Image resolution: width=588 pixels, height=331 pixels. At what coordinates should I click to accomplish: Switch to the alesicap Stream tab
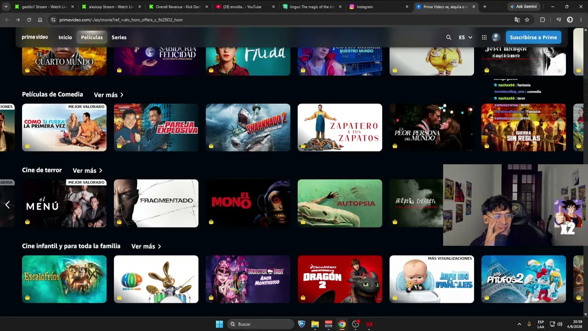tap(111, 7)
